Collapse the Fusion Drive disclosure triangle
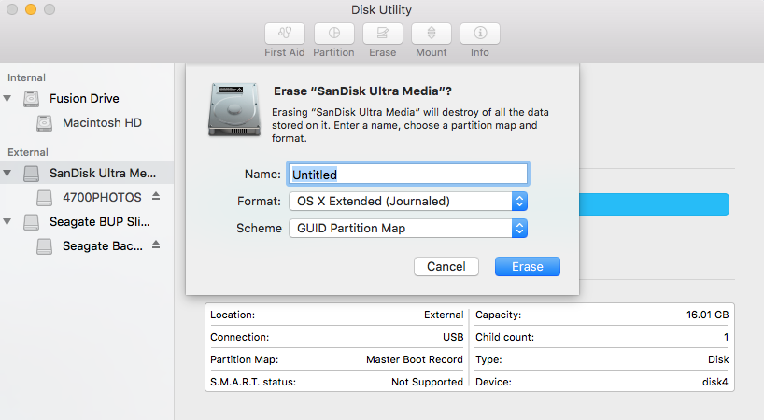 click(8, 98)
